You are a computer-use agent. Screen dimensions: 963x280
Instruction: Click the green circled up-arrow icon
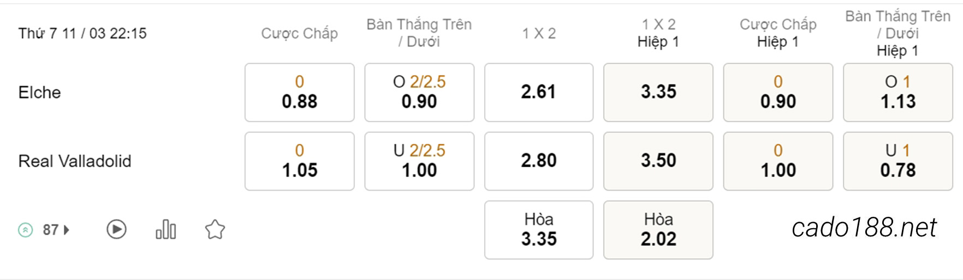click(x=25, y=230)
